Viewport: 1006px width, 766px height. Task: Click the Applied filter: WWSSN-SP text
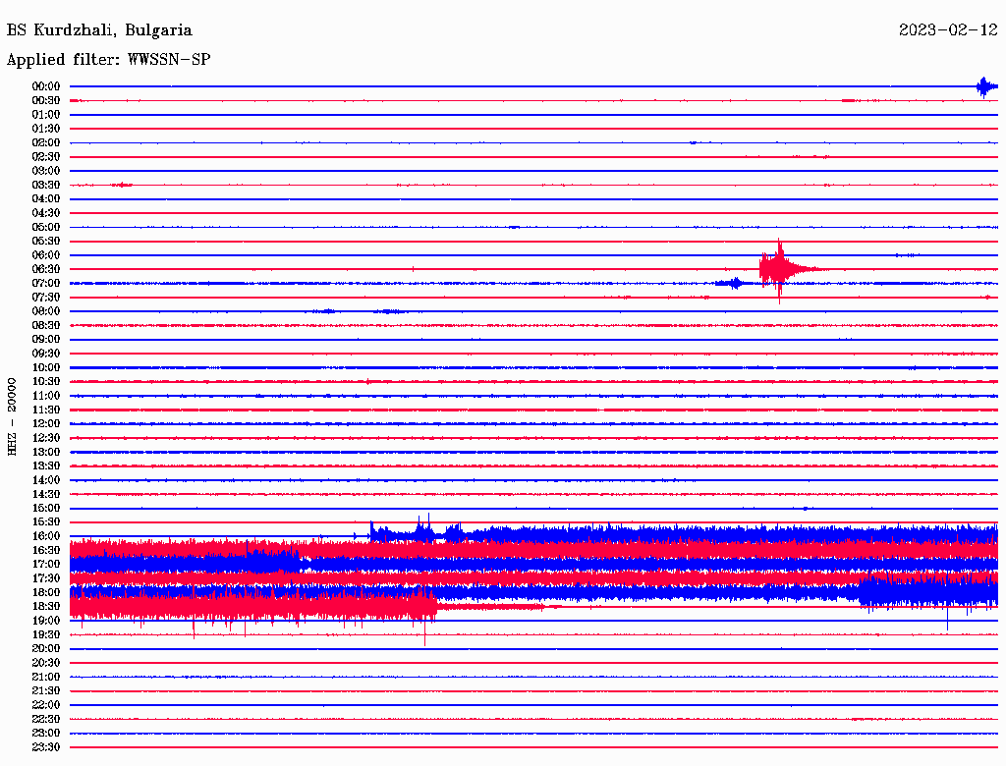click(108, 59)
